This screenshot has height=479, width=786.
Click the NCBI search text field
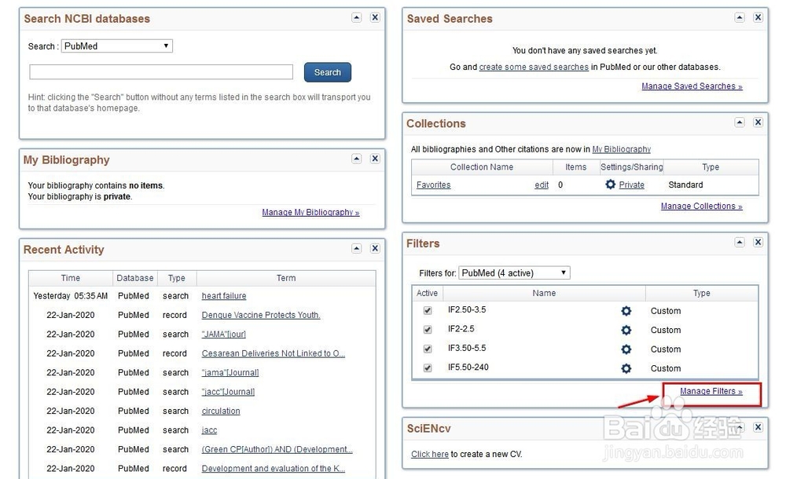point(161,72)
